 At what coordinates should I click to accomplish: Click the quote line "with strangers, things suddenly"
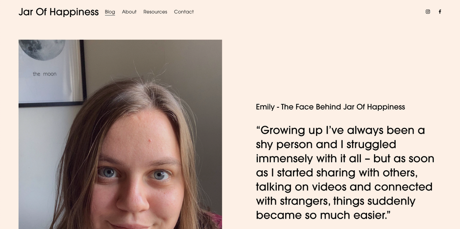335,201
